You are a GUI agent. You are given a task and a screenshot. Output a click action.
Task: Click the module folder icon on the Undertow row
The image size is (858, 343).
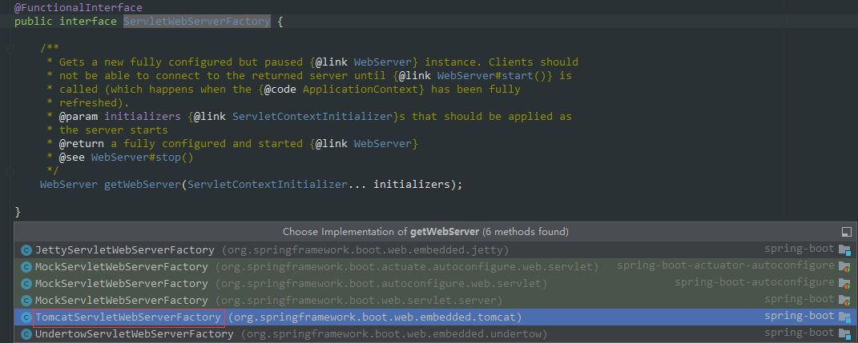pos(845,333)
